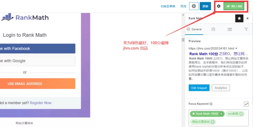Click the Focus Keyword help question icon
This screenshot has height=127, width=253.
pos(211,104)
